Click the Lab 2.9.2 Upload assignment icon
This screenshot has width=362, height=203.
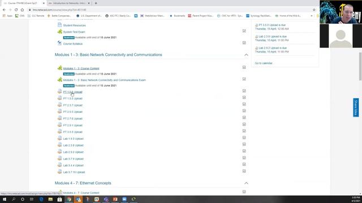60,152
